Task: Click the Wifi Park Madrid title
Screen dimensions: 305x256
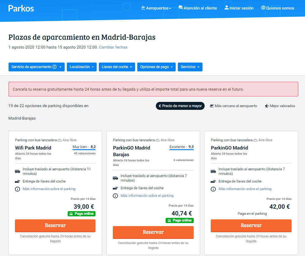Action: 33,148
